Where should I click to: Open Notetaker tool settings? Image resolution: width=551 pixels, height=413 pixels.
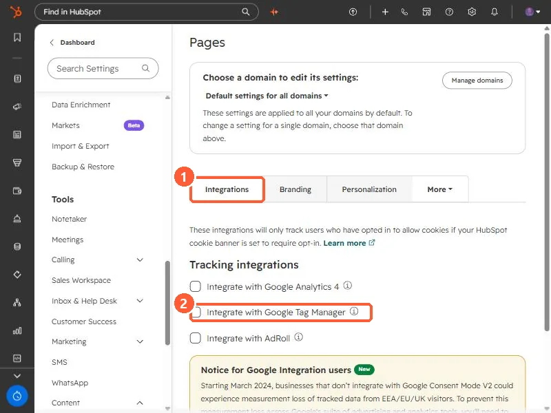pos(70,219)
